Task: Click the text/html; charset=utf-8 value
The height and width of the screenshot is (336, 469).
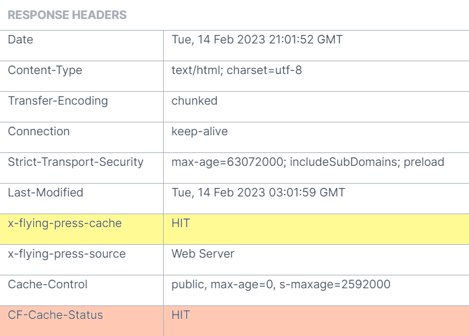Action: coord(237,70)
